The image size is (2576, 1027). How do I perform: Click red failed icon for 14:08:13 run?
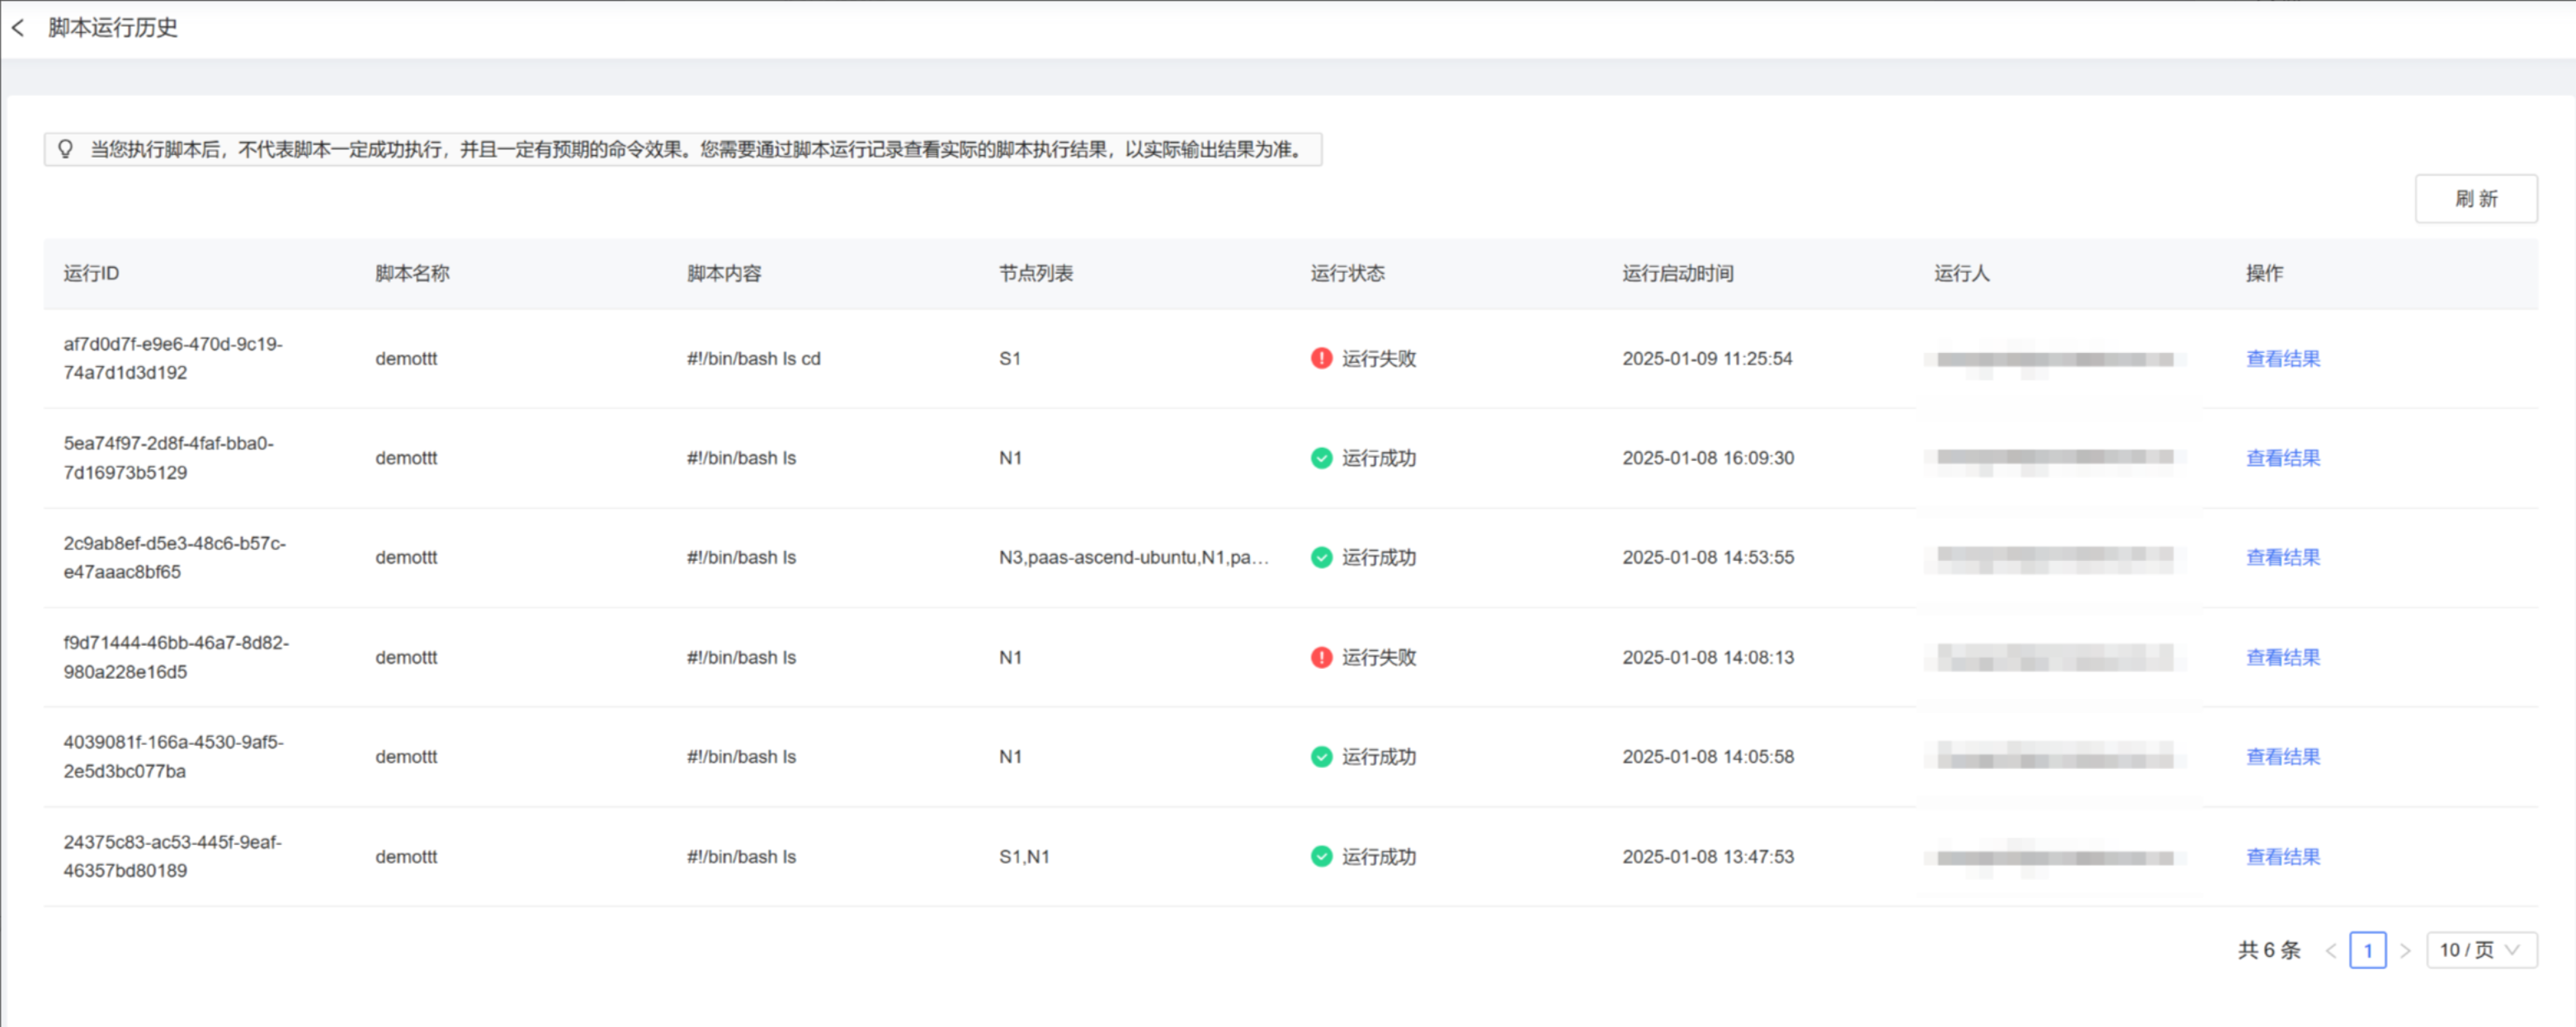coord(1321,657)
